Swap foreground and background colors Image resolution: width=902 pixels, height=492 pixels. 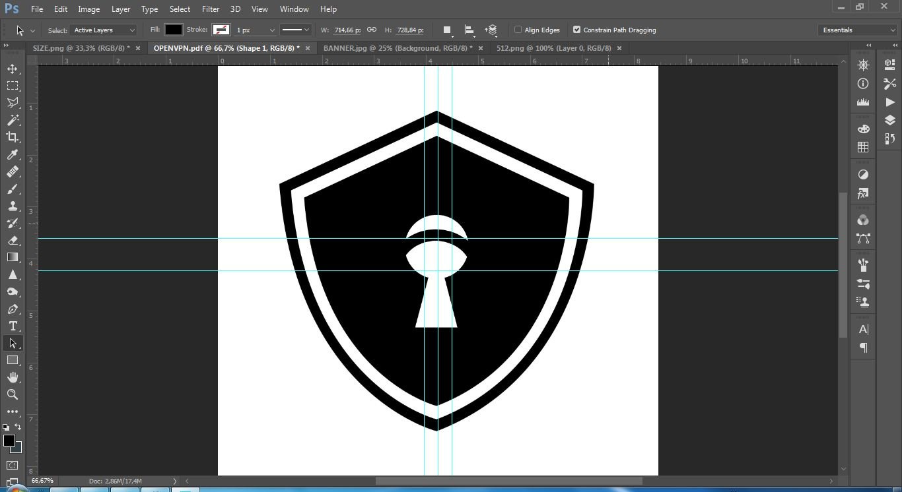pos(18,427)
